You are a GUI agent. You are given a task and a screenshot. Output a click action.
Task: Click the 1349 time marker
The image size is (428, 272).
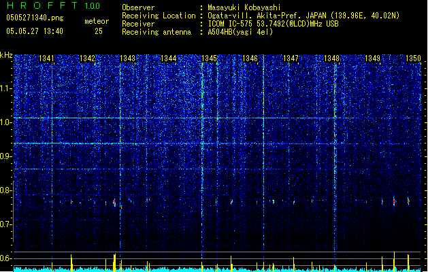click(372, 58)
